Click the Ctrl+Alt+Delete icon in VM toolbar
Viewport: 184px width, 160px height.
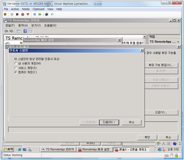click(5, 14)
